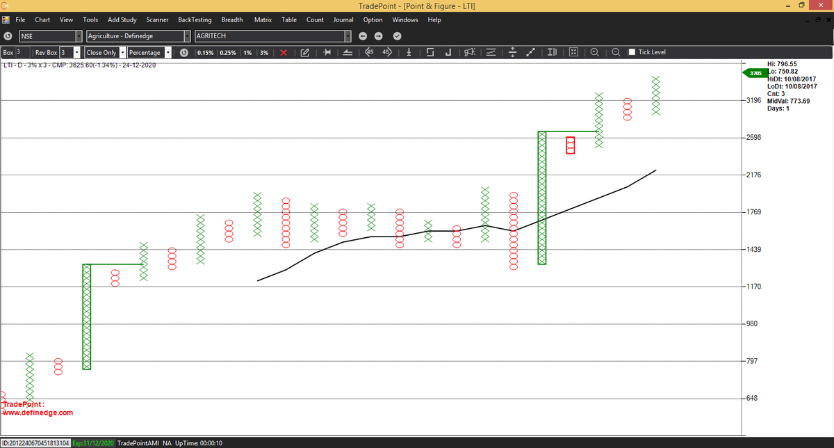Viewport: 834px width, 448px height.
Task: Open the Breadth menu
Action: pyautogui.click(x=231, y=19)
